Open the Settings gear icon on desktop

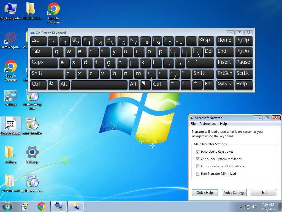pyautogui.click(x=32, y=155)
